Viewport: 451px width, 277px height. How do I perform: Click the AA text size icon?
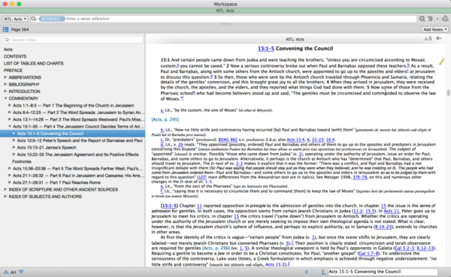pos(428,38)
